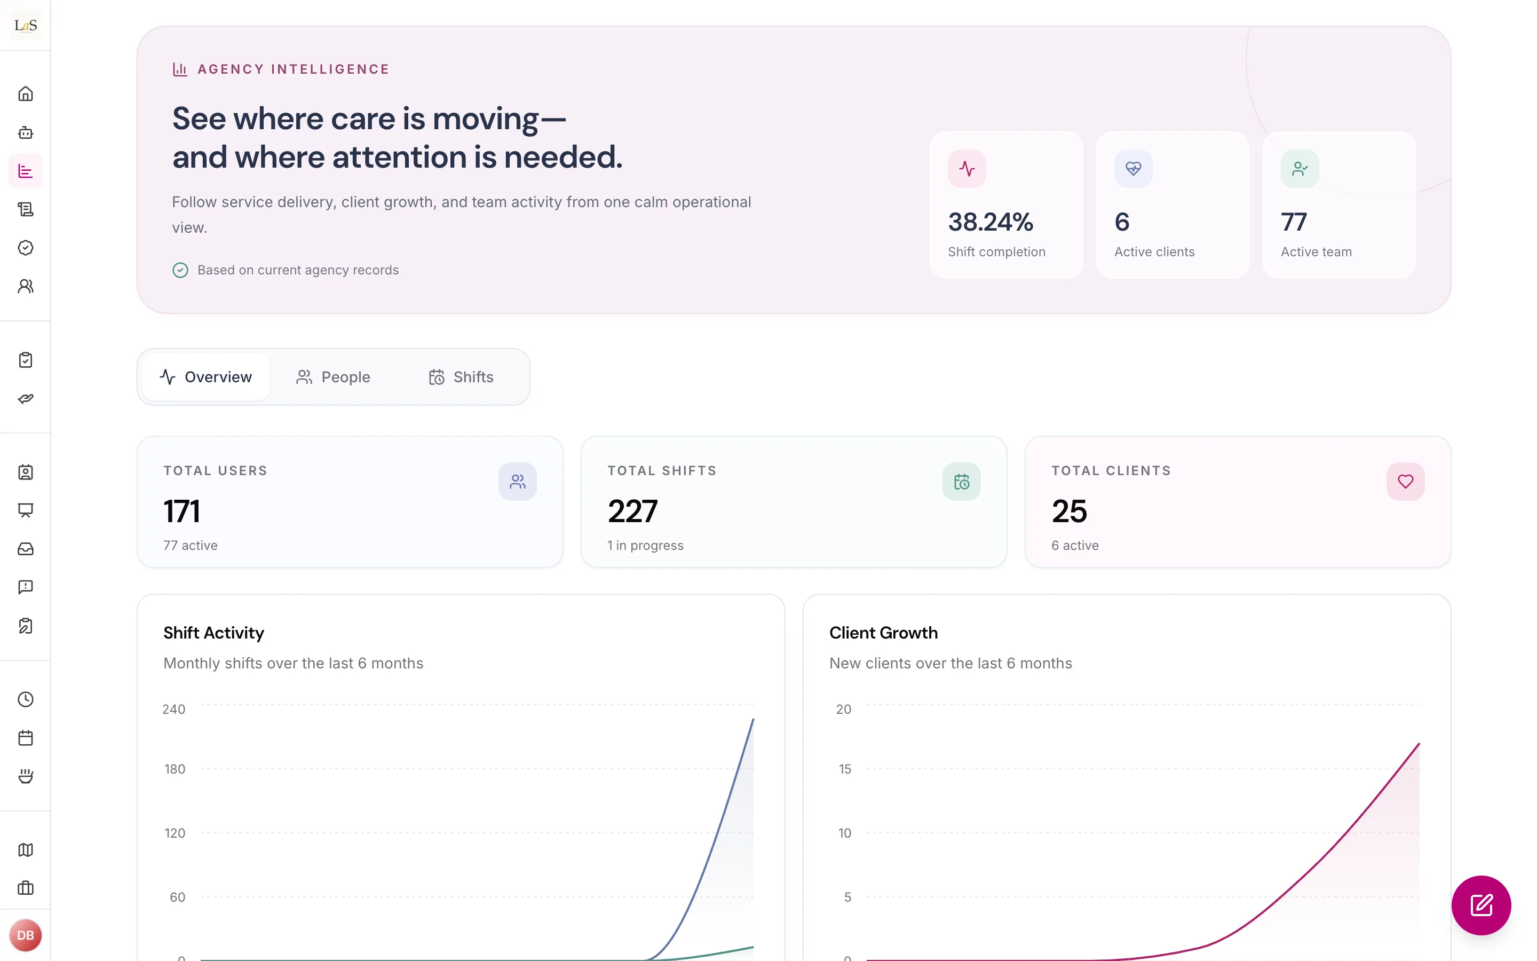Click the Agency Intelligence heading label
The image size is (1537, 961).
(294, 69)
